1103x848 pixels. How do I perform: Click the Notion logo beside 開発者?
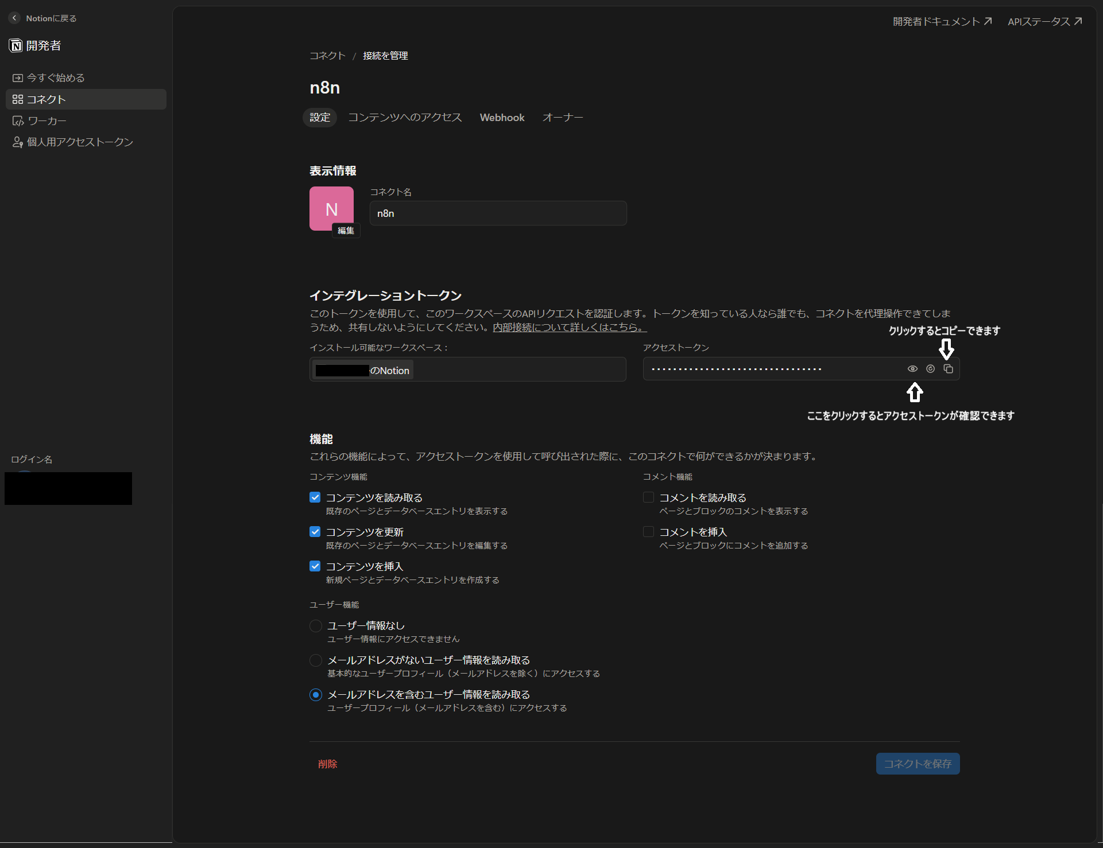(16, 46)
